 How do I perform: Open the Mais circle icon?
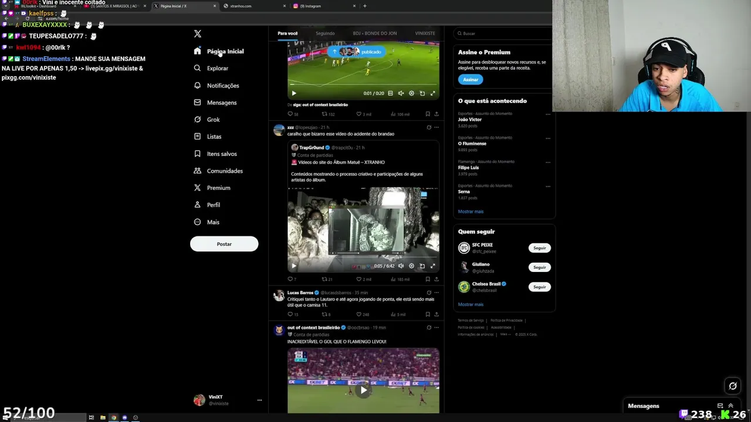197,222
